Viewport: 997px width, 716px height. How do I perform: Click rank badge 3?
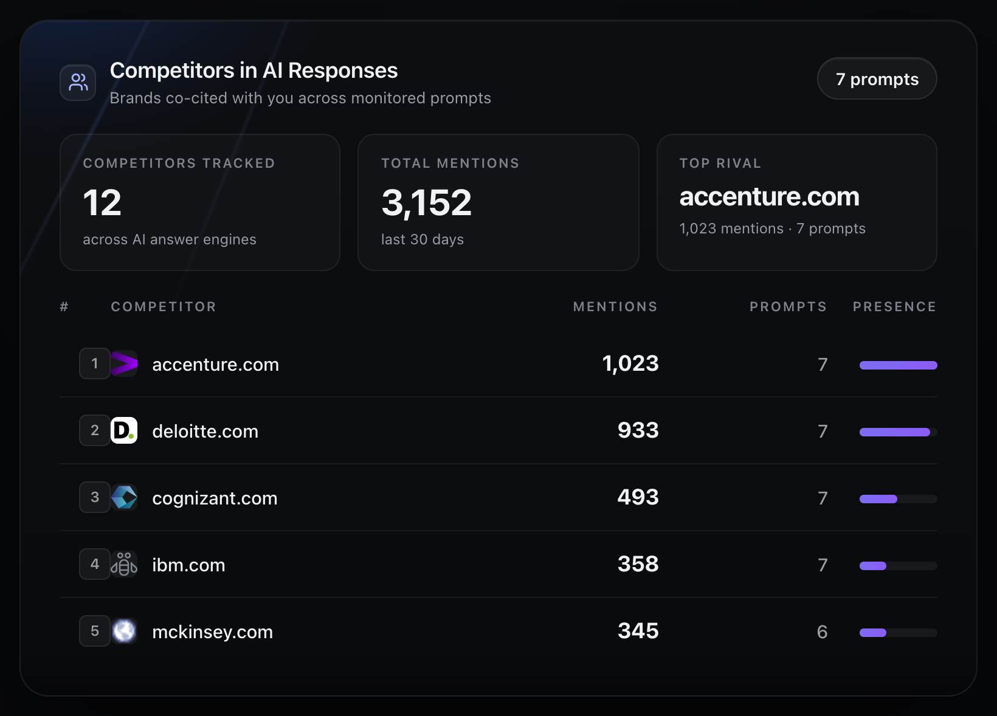coord(95,497)
